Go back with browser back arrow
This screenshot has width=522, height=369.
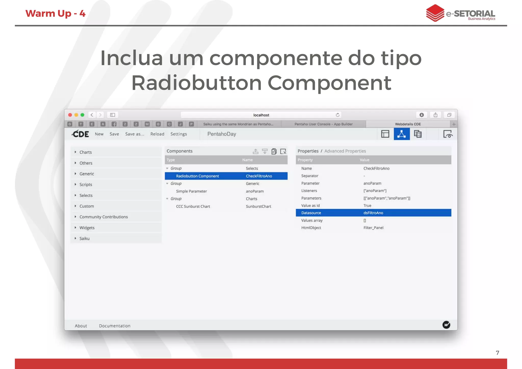point(92,115)
